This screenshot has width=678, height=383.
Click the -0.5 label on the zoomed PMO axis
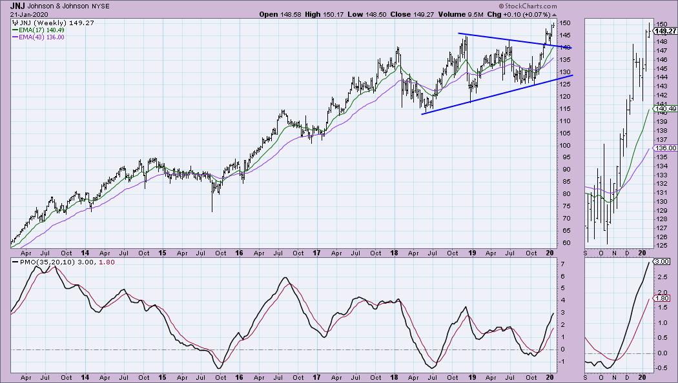[661, 368]
